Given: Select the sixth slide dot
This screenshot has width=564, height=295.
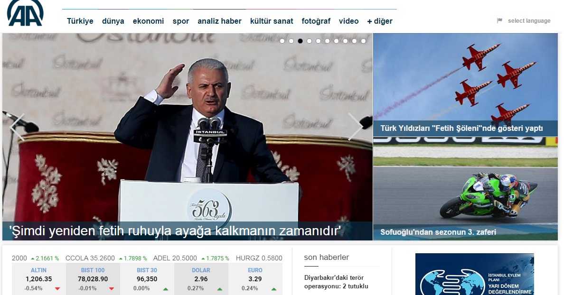Looking at the screenshot, I should click(327, 41).
